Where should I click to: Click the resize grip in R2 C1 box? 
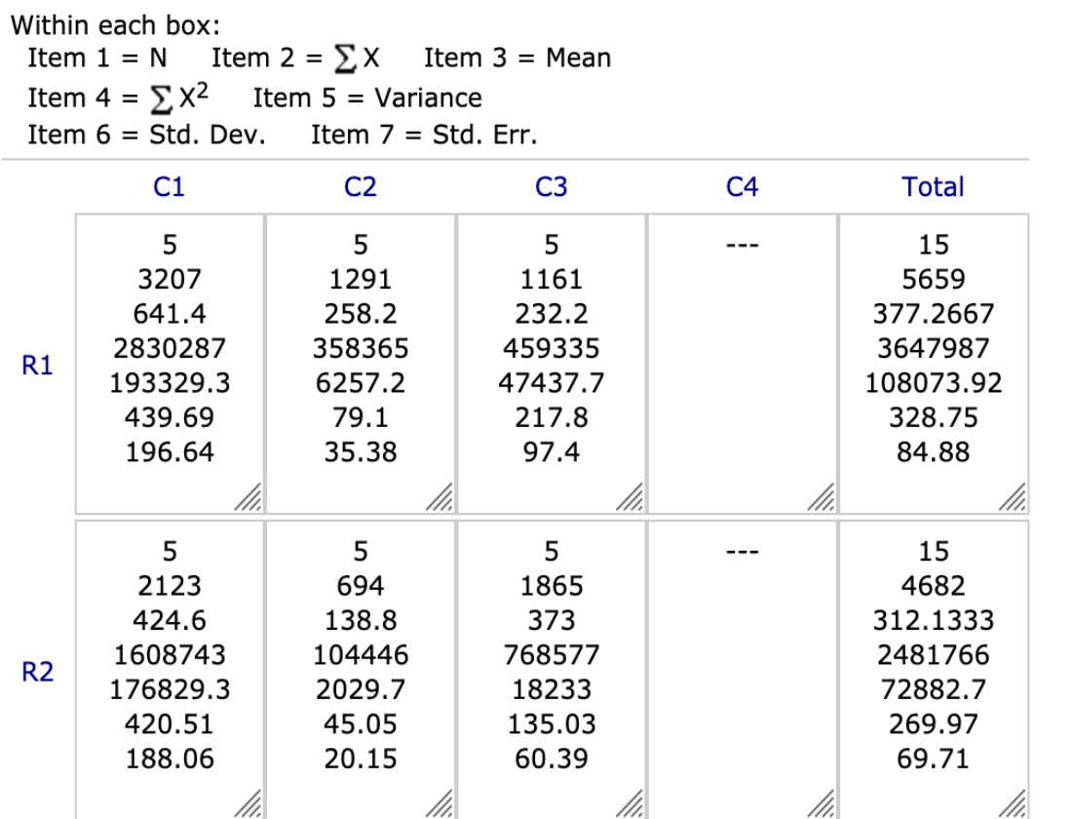coord(246,803)
